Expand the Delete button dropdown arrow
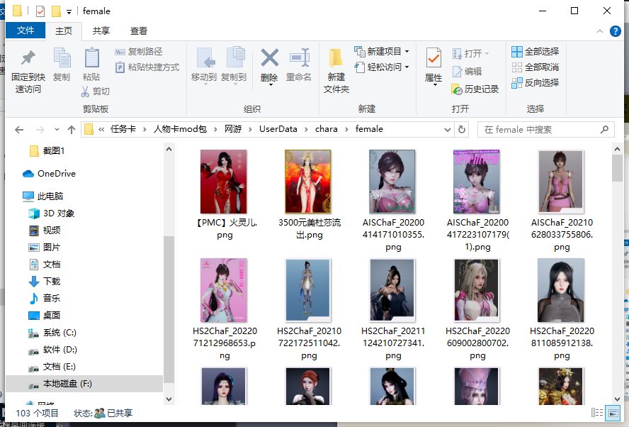The height and width of the screenshot is (427, 629). 271,84
